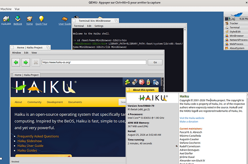Open the Community menu on Haiku site
The width and height of the screenshot is (248, 164).
(x=34, y=102)
